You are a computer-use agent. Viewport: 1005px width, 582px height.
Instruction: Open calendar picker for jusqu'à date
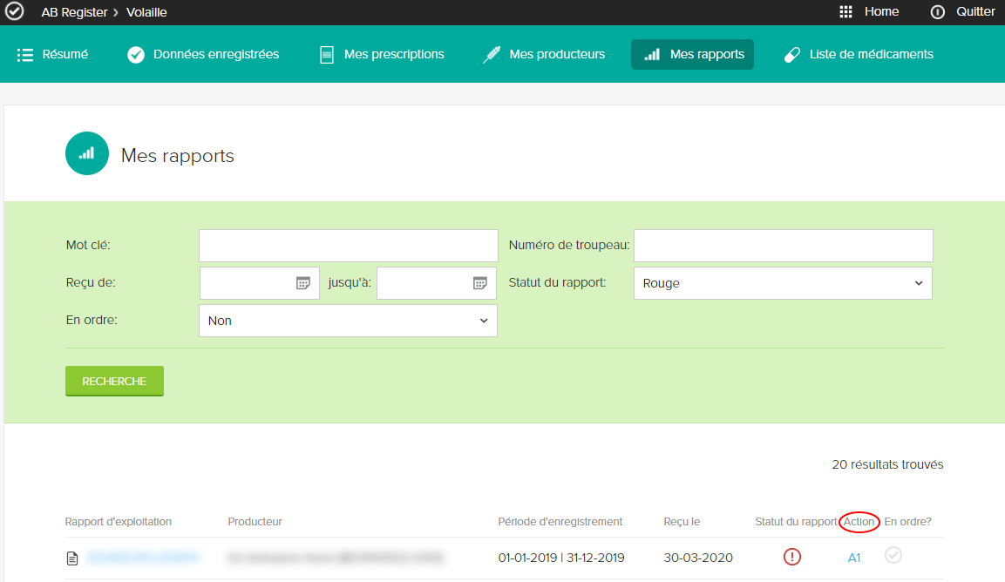point(479,283)
